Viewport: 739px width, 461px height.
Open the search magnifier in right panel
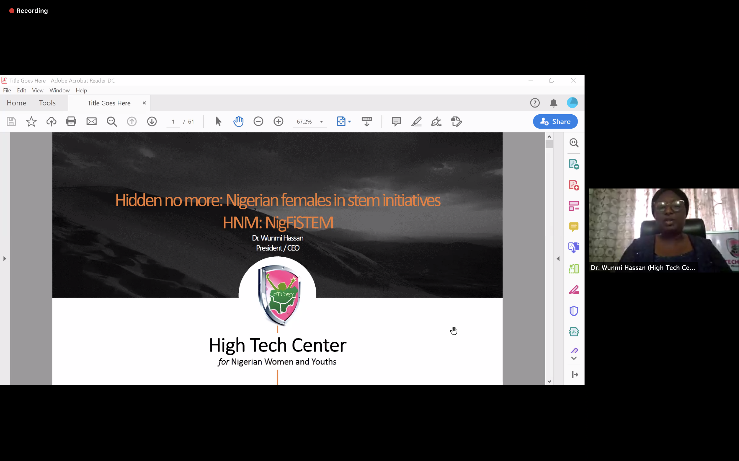coord(574,143)
